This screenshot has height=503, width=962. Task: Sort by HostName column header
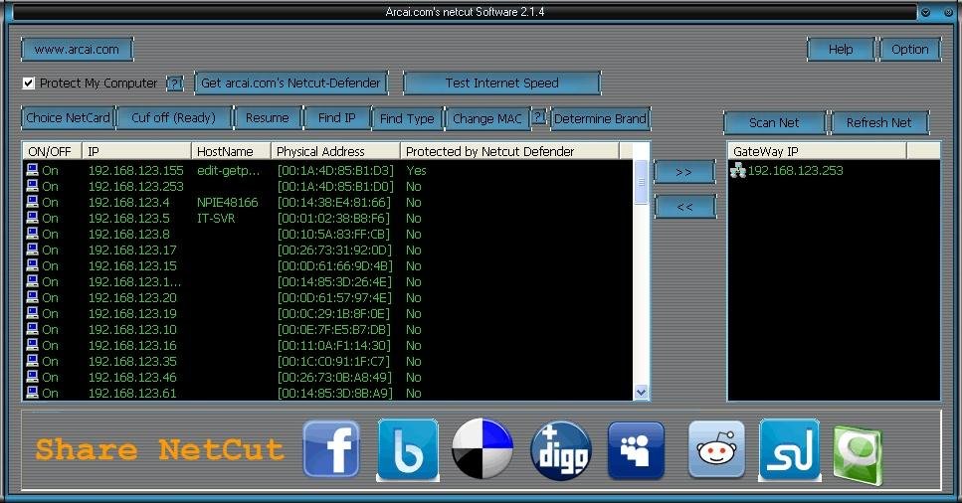(x=231, y=151)
